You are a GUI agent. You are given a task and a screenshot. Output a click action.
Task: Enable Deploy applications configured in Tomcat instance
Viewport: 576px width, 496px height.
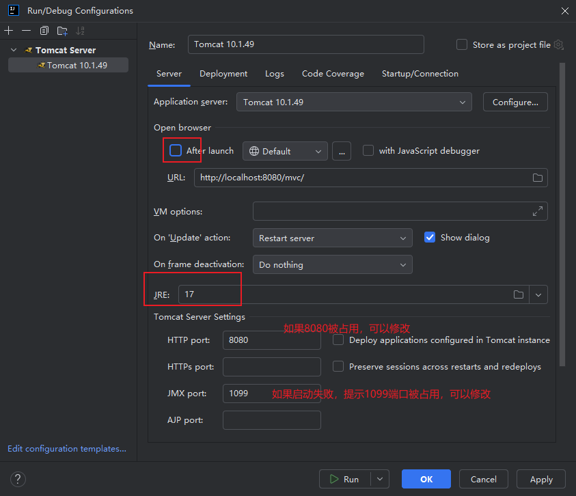tap(338, 340)
